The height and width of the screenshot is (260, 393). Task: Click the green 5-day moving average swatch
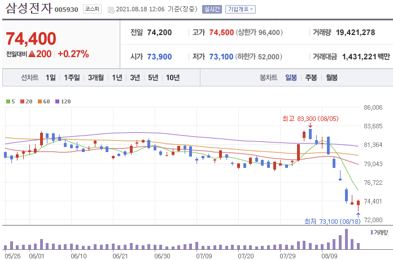pos(8,101)
